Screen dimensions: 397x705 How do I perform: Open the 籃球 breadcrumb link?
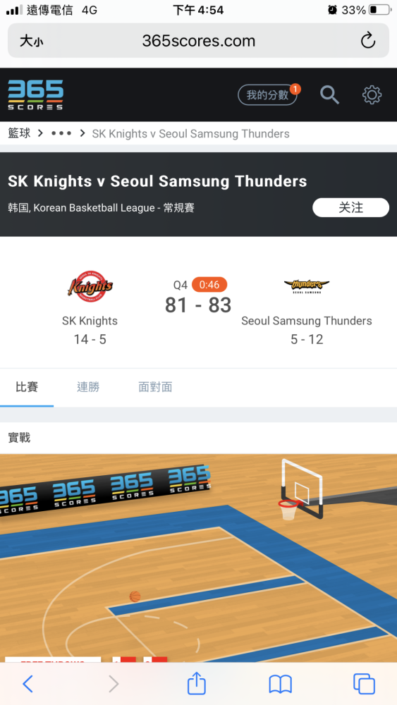pyautogui.click(x=19, y=133)
